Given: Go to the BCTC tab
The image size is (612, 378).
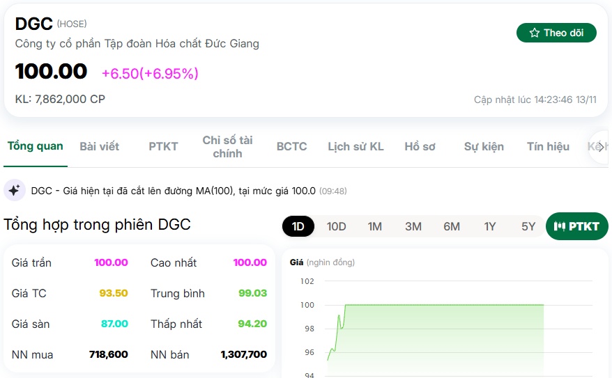Looking at the screenshot, I should 291,146.
